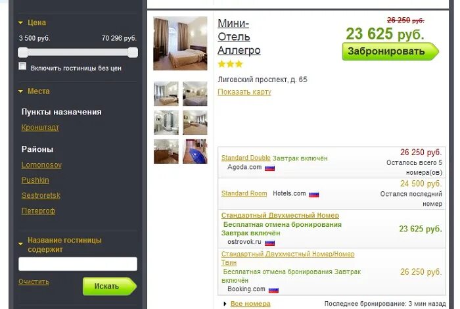
Task: Click the green 'Забронировать' button
Action: point(390,51)
